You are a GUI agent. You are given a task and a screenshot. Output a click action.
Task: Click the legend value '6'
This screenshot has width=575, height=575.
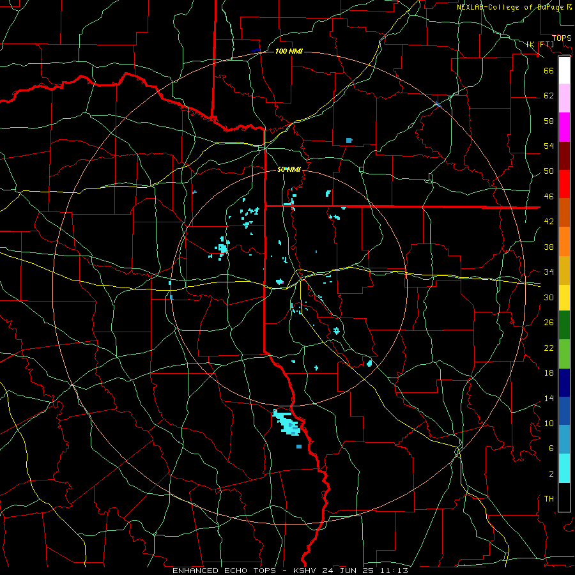[551, 448]
